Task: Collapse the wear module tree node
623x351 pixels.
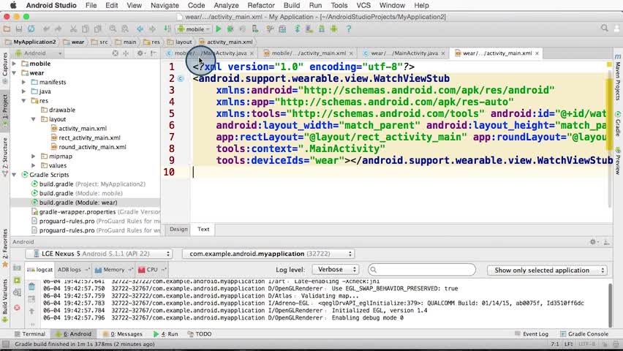Action: pos(15,72)
